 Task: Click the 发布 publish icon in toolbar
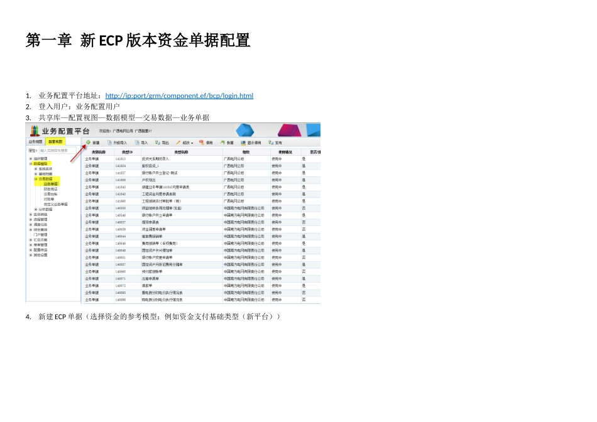pos(271,143)
